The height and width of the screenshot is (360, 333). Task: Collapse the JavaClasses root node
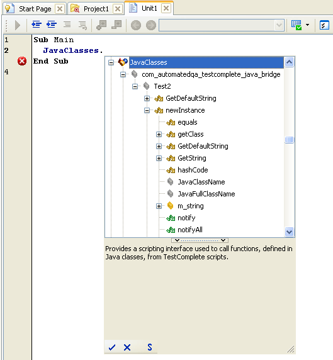tap(111, 62)
